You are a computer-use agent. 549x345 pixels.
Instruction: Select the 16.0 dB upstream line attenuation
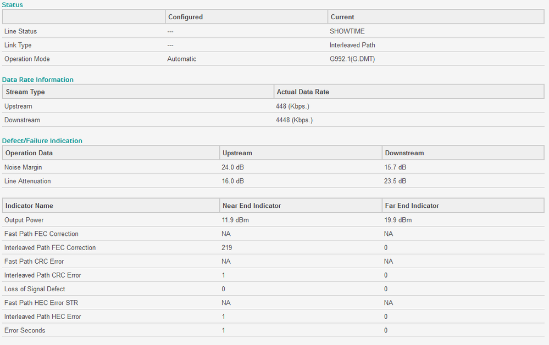(233, 181)
